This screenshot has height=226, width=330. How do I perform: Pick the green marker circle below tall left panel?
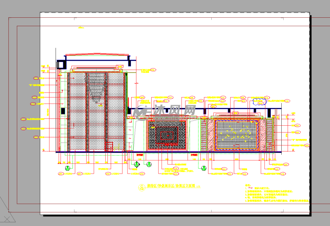[x=68, y=168]
